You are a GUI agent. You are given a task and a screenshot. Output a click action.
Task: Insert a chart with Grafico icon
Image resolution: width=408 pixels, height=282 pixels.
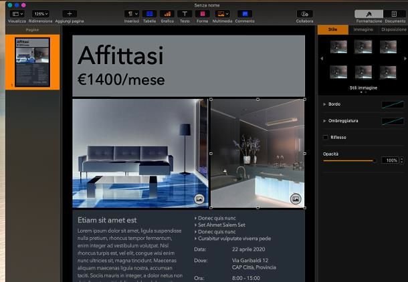click(x=167, y=14)
